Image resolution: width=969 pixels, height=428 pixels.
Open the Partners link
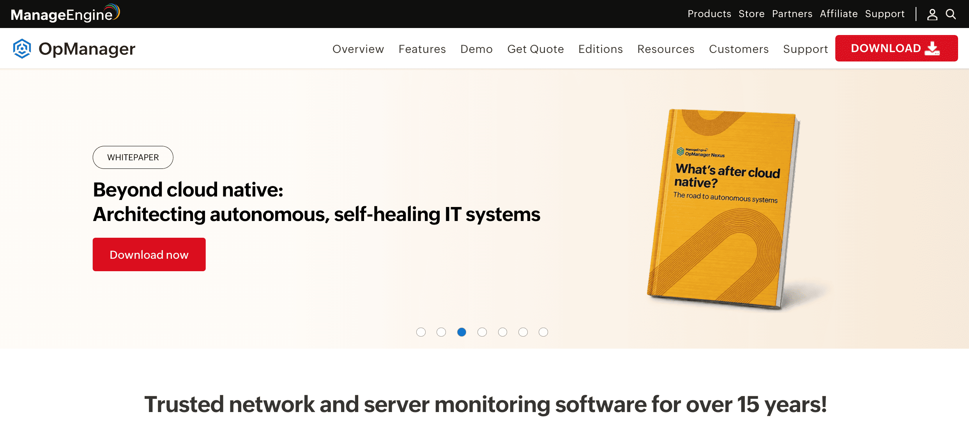pos(792,14)
